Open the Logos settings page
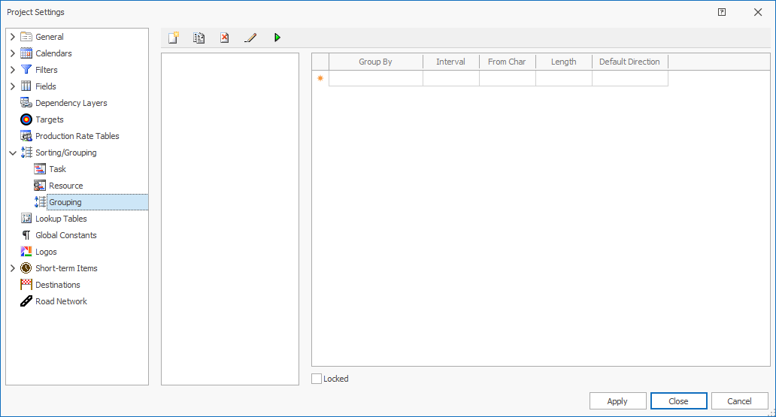Image resolution: width=776 pixels, height=417 pixels. click(x=46, y=252)
